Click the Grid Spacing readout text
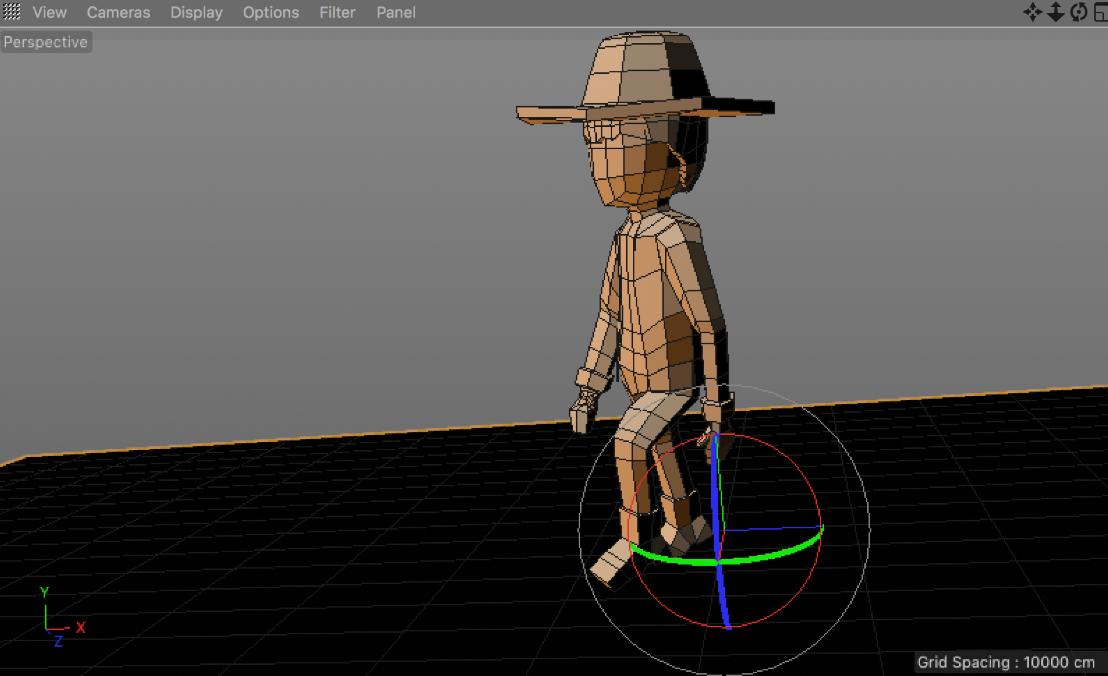The image size is (1108, 676). tap(1006, 662)
